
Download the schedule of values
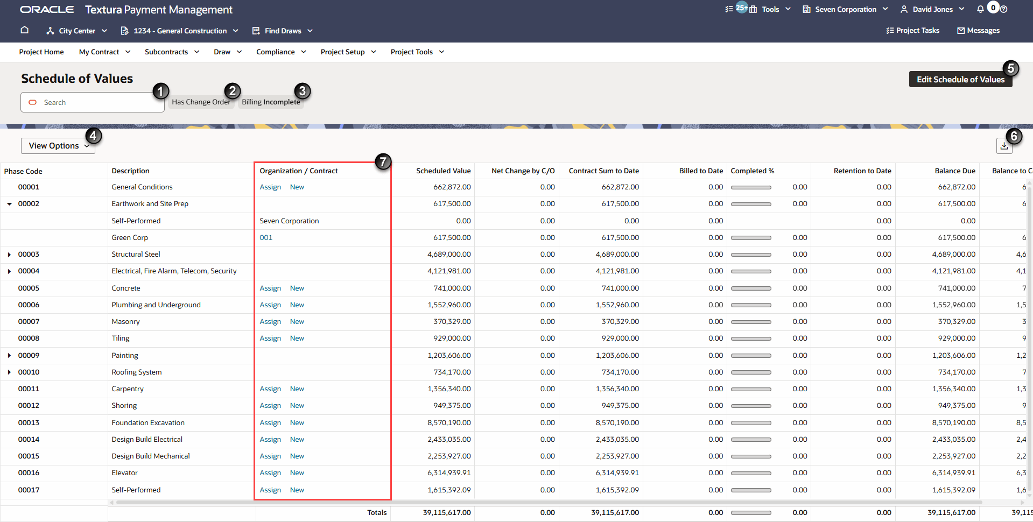tap(1004, 146)
